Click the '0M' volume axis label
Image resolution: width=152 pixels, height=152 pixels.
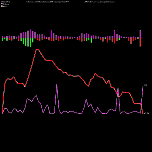145,85
